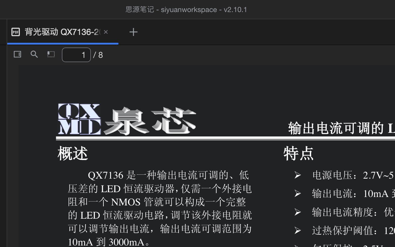Close the 背光驱动 QX7136 tab
The width and height of the screenshot is (395, 247).
pyautogui.click(x=106, y=32)
